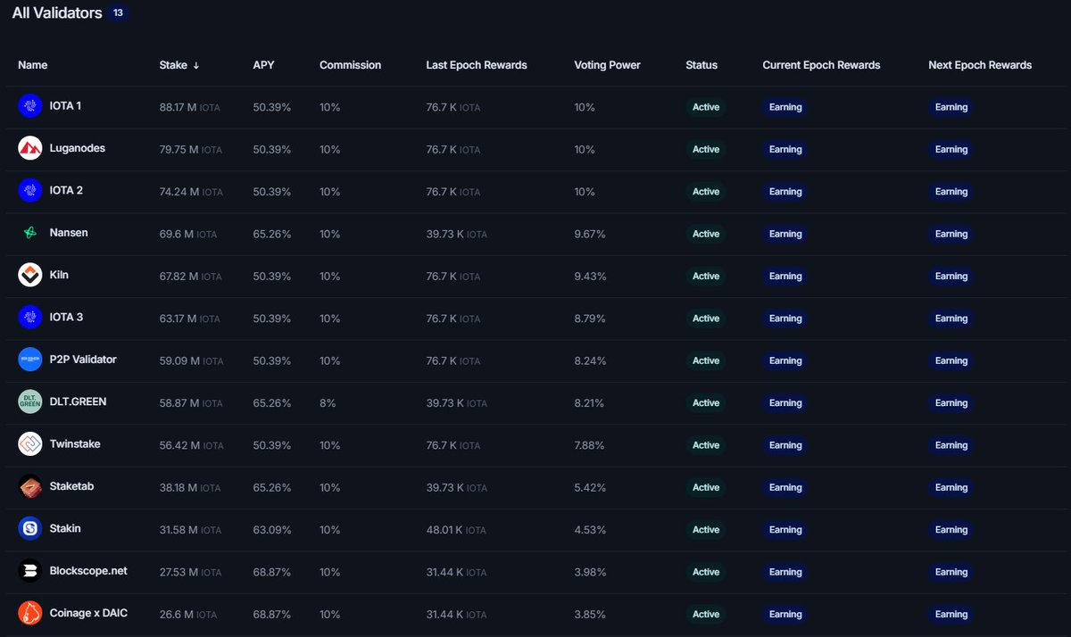This screenshot has width=1071, height=637.
Task: Select Kiln 9.43% voting power value
Action: 590,277
